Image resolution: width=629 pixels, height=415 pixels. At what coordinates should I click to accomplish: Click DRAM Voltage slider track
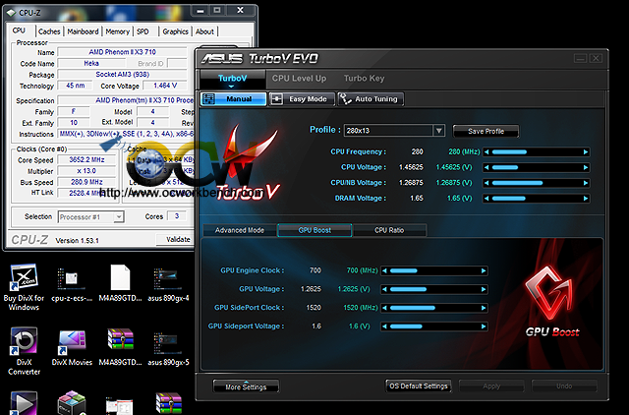(x=537, y=199)
